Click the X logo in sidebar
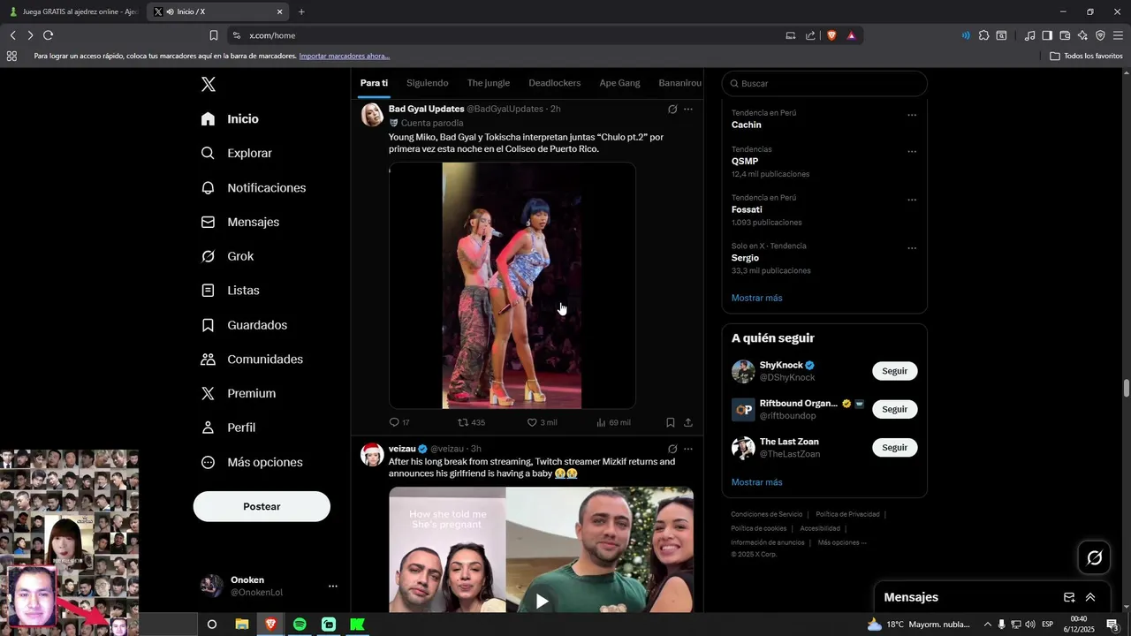 209,84
